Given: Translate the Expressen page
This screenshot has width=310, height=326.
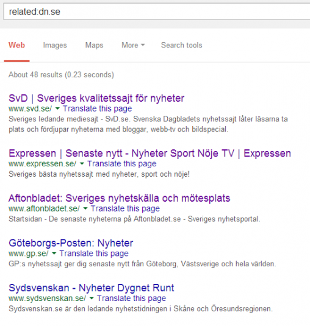Looking at the screenshot, I should pos(122,164).
